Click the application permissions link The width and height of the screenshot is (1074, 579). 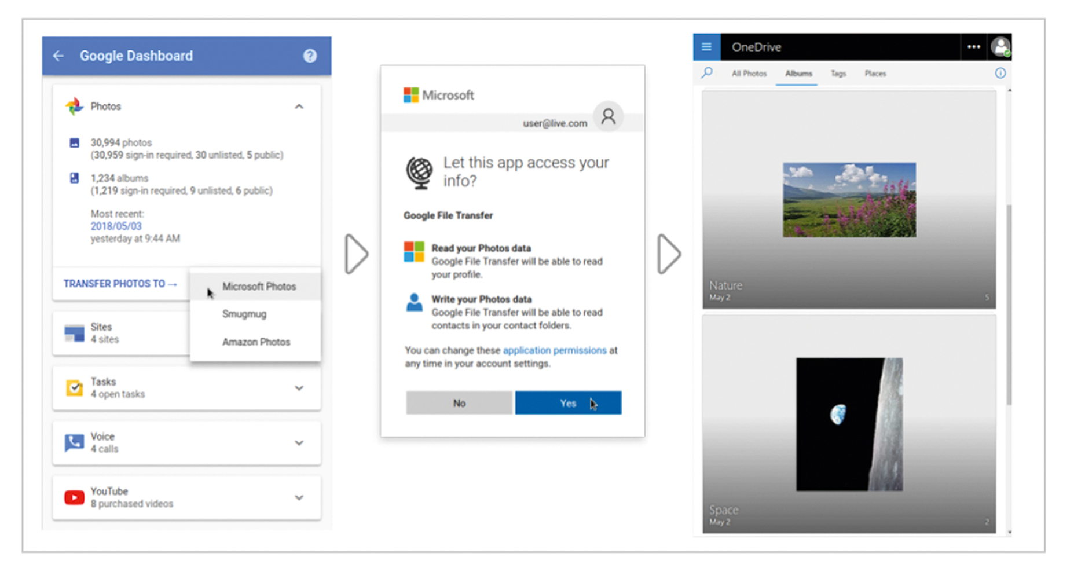(554, 350)
